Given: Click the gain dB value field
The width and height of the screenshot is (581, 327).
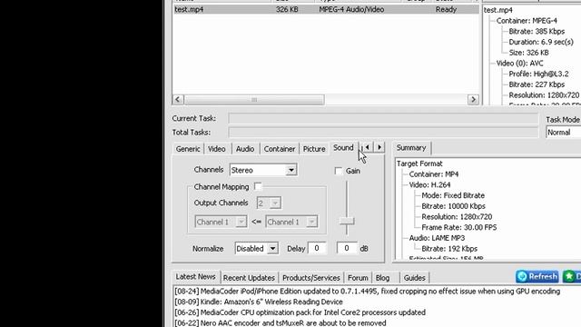Looking at the screenshot, I should [347, 248].
